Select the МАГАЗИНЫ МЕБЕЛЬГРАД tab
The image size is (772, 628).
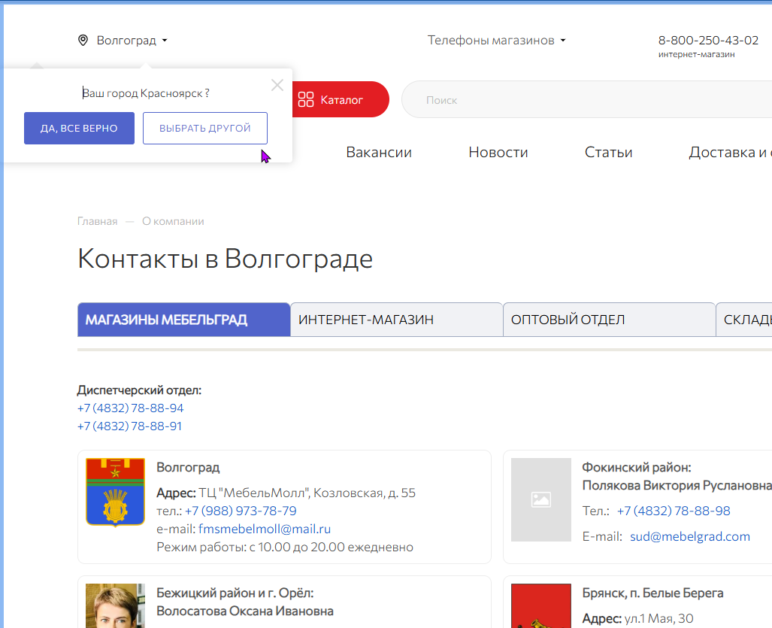[x=183, y=320]
